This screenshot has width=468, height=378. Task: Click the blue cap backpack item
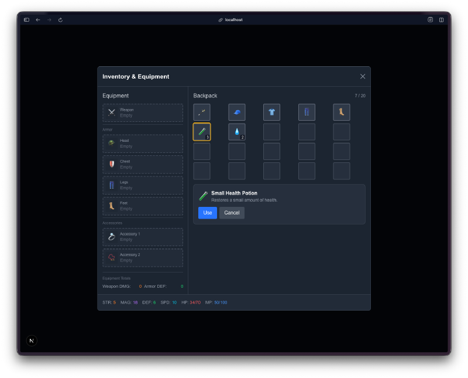[236, 112]
